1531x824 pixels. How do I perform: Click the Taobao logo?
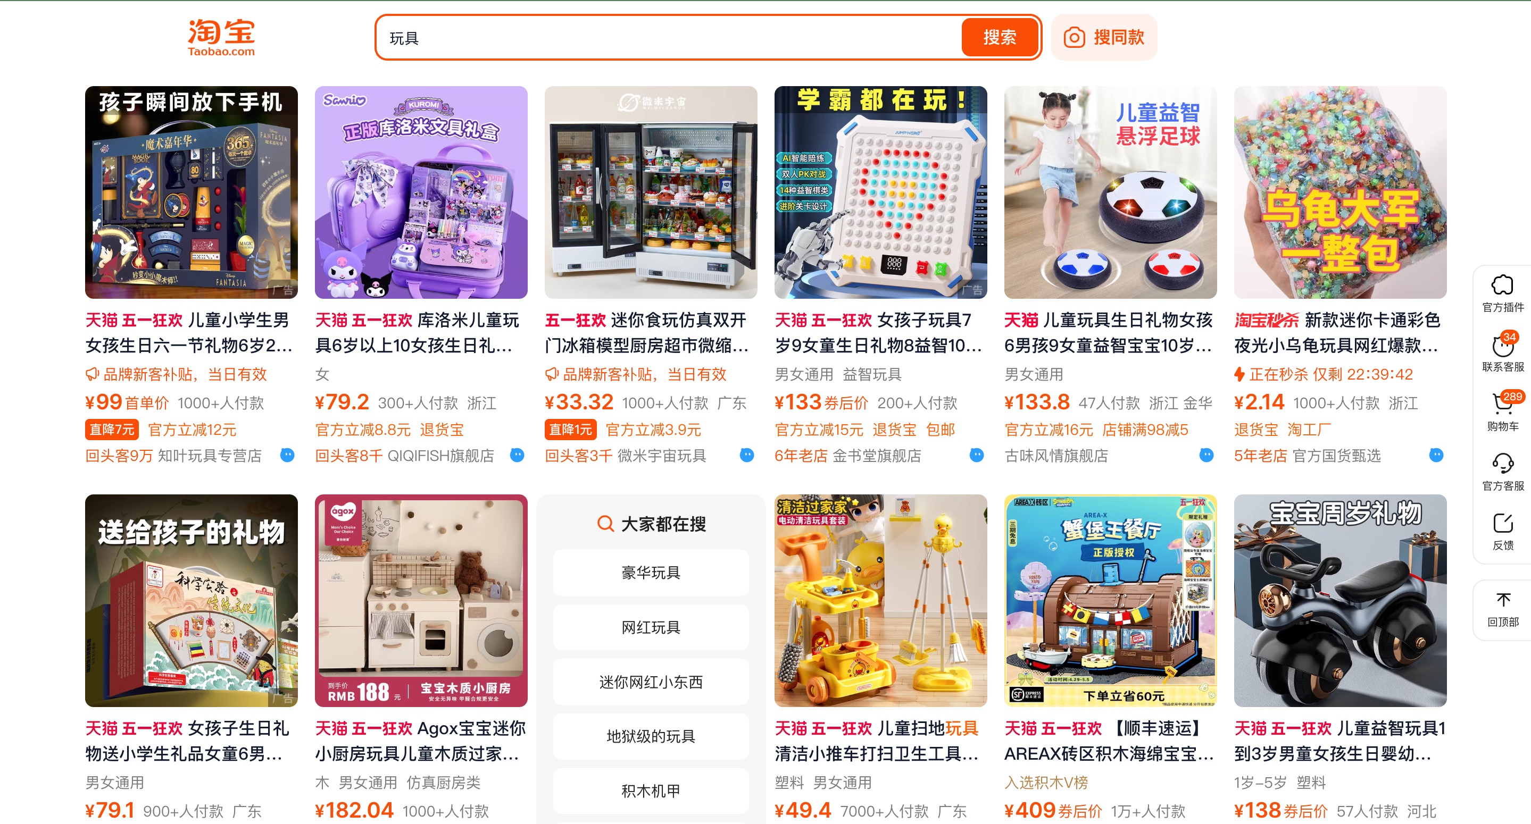[x=221, y=37]
